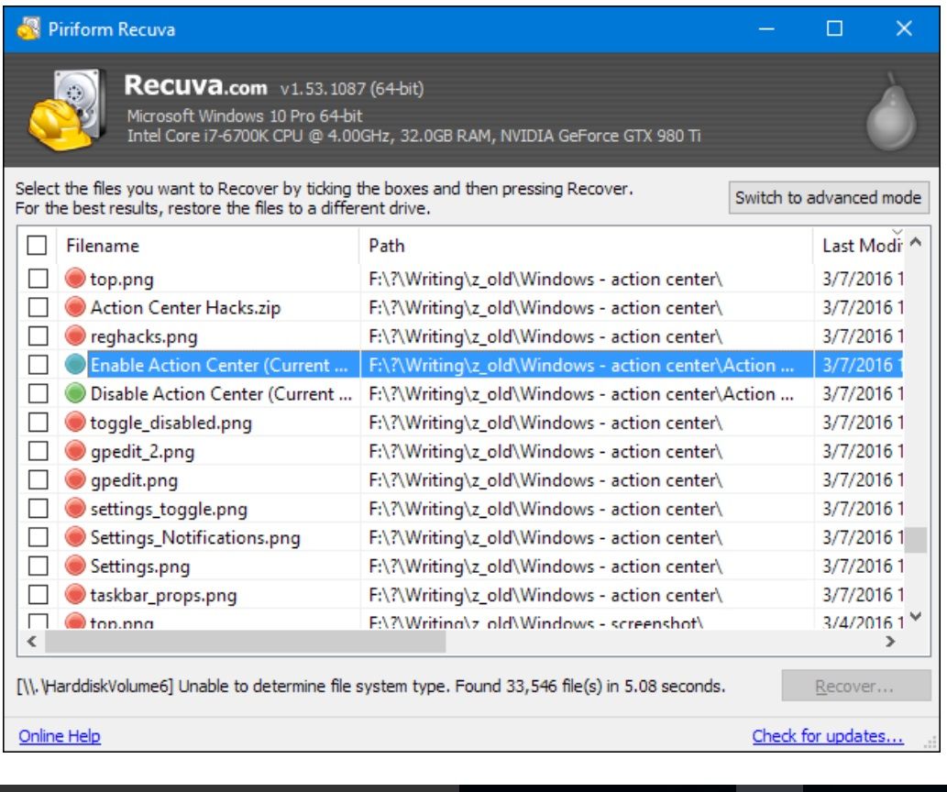Screen dimensions: 947x792
Task: Click the vertical scrollbar down arrow
Action: (917, 617)
